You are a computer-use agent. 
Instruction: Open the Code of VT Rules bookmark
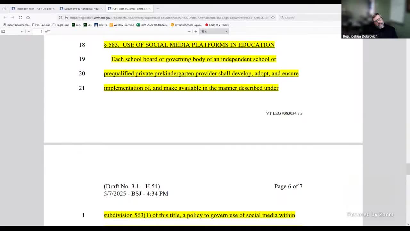pos(217,25)
